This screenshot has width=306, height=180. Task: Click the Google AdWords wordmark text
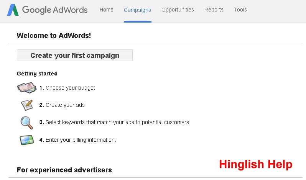click(x=55, y=10)
